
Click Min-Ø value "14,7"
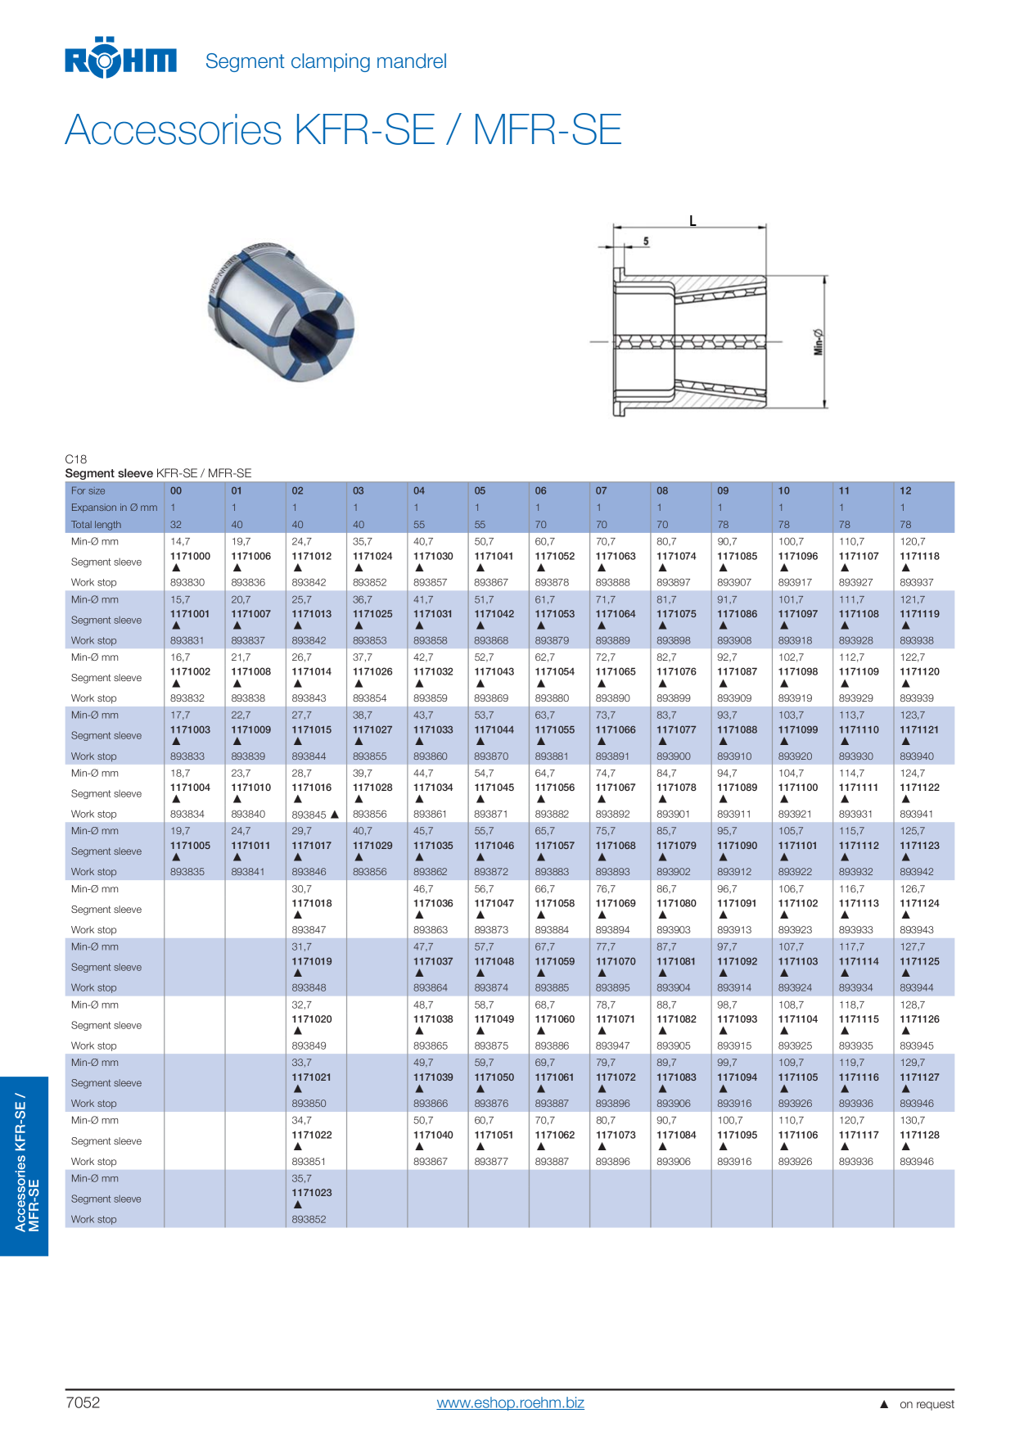tap(180, 542)
